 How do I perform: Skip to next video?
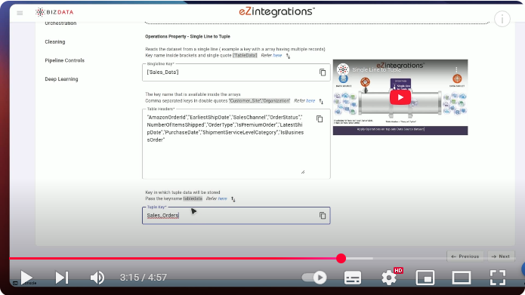tap(62, 278)
